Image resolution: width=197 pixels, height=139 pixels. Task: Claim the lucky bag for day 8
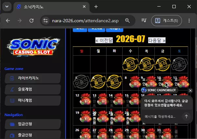(x=135, y=82)
